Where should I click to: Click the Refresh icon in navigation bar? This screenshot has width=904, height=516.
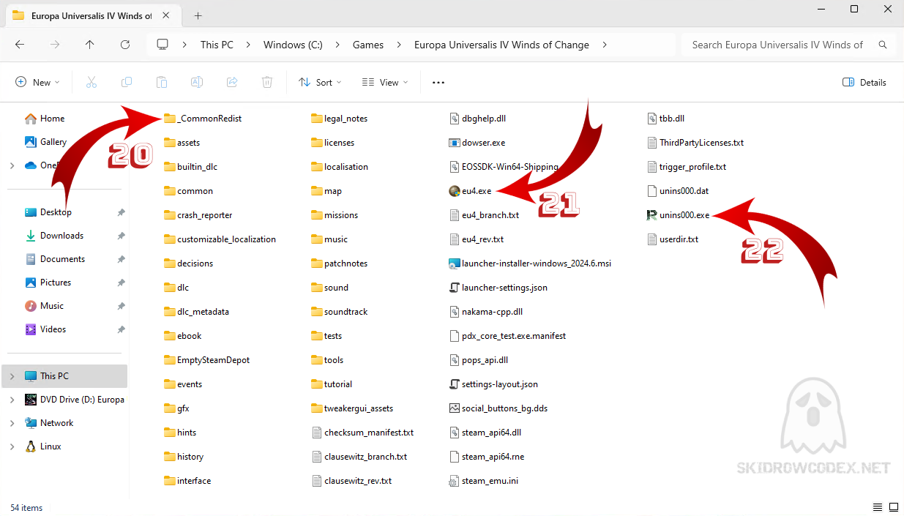(125, 45)
